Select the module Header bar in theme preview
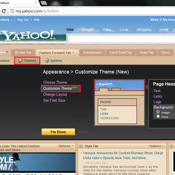Viewport: 175px width, 175px height. click(117, 102)
